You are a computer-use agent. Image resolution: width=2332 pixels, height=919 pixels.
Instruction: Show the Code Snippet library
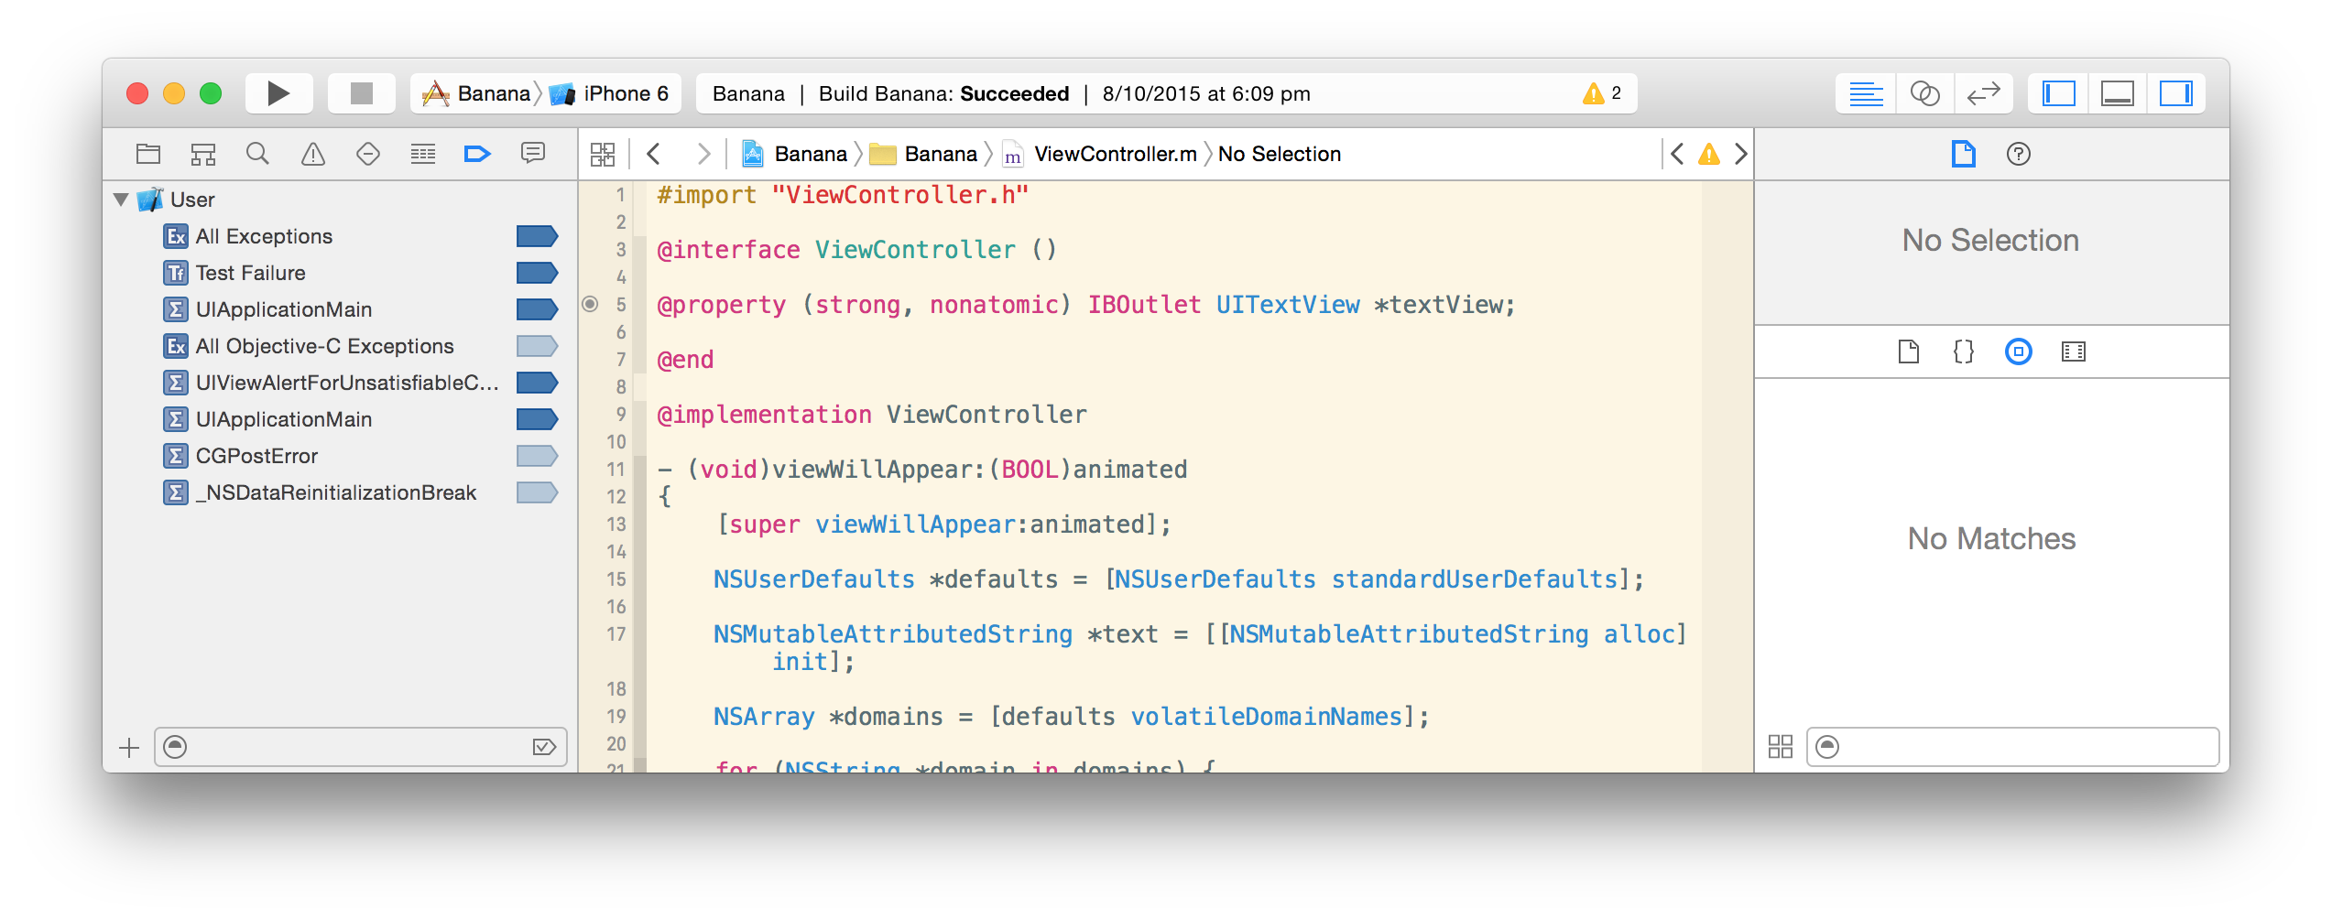point(1964,351)
